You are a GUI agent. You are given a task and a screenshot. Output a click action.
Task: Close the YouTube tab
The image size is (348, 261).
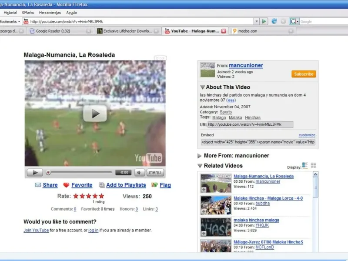pyautogui.click(x=224, y=31)
